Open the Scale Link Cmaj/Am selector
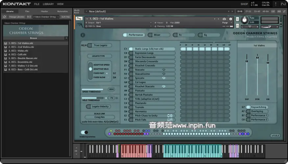The image size is (288, 164). pyautogui.click(x=100, y=117)
